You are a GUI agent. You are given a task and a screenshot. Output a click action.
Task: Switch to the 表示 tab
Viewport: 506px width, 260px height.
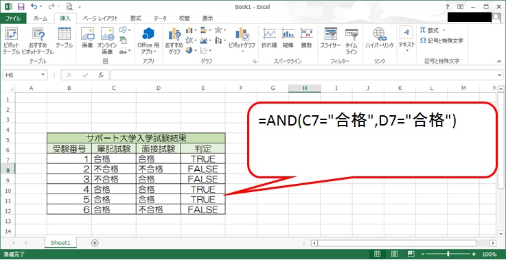207,19
